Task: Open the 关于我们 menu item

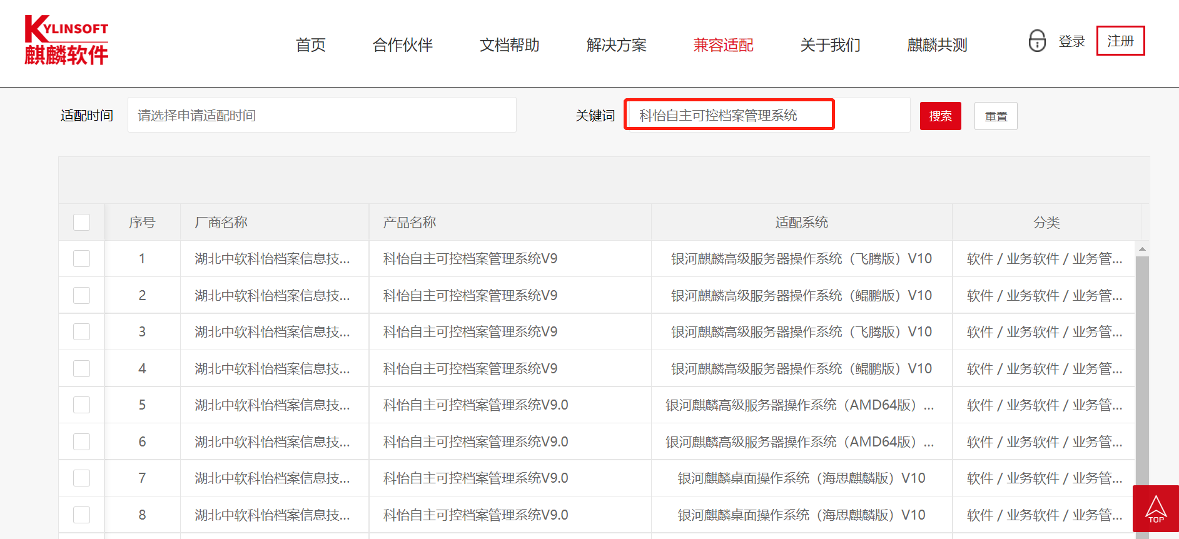Action: (831, 45)
